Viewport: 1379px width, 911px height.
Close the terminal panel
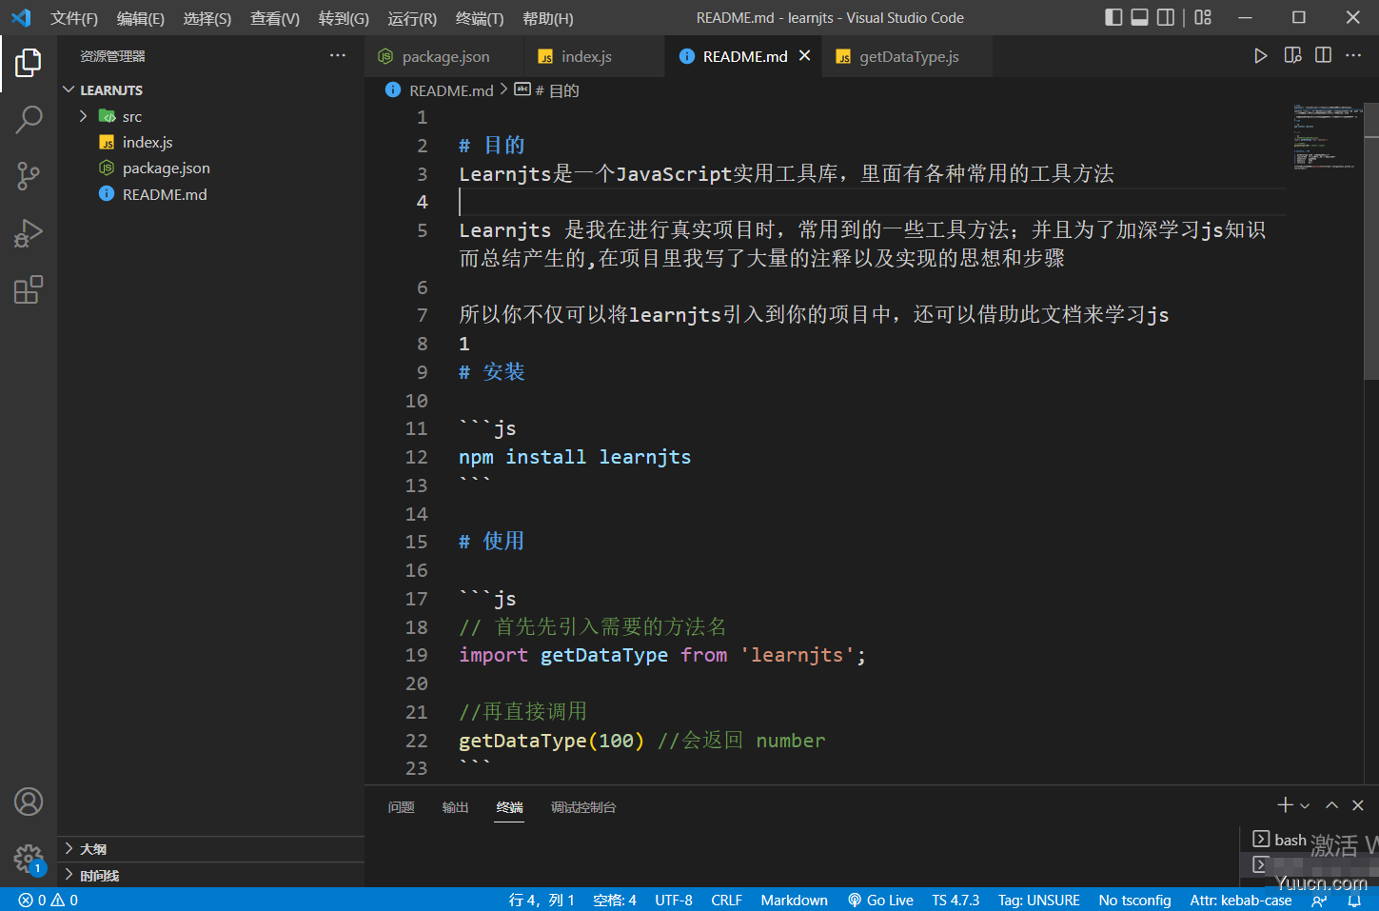coord(1358,805)
